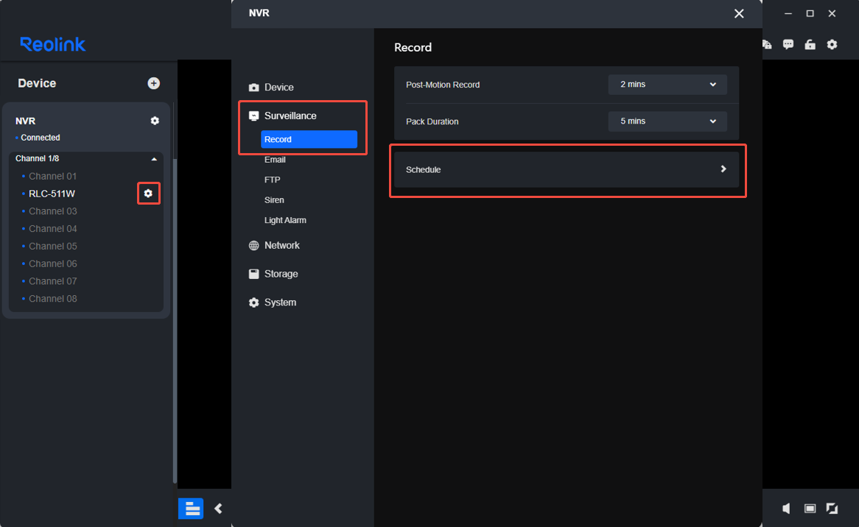
Task: Collapse Channel 1/8 list arrow
Action: click(154, 159)
